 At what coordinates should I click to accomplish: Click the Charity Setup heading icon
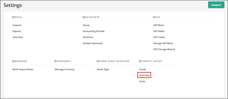tap(140, 61)
